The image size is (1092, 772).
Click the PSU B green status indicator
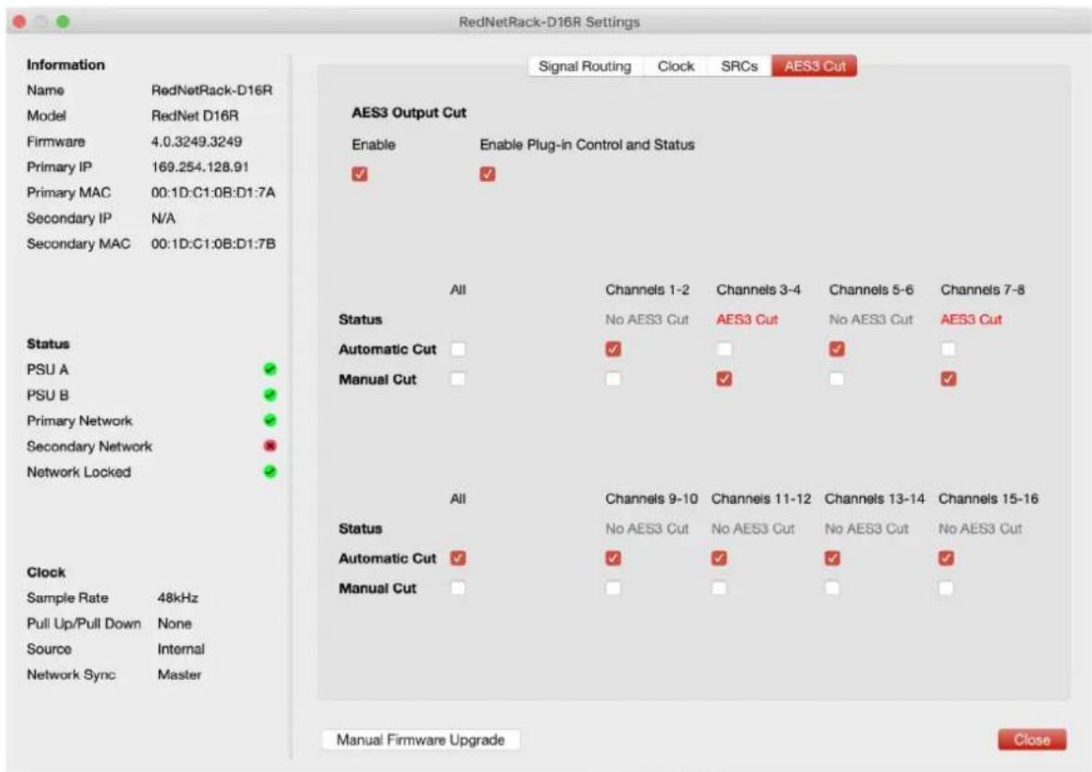(x=271, y=395)
